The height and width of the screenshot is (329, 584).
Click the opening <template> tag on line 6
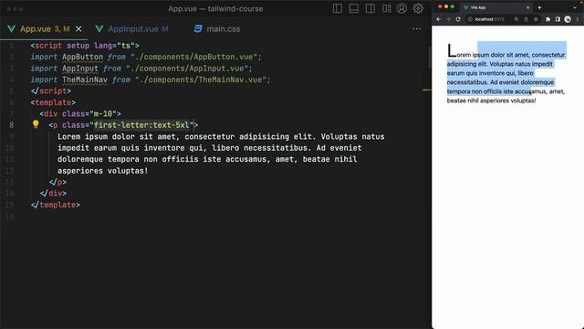click(53, 102)
